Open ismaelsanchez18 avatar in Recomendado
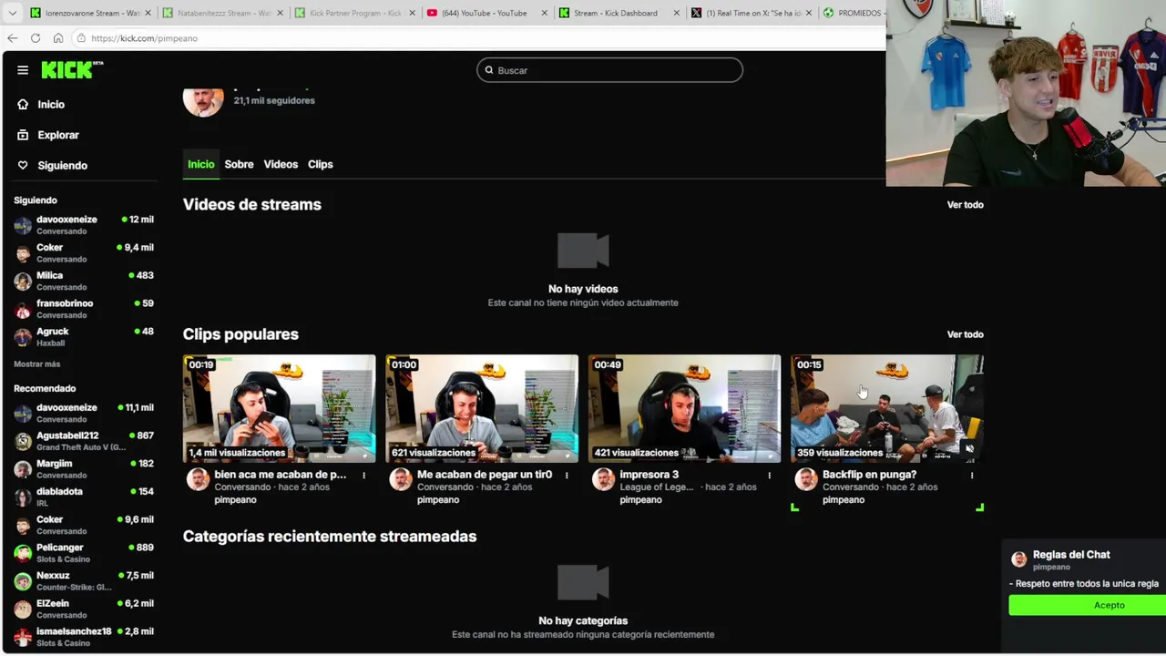 click(23, 637)
